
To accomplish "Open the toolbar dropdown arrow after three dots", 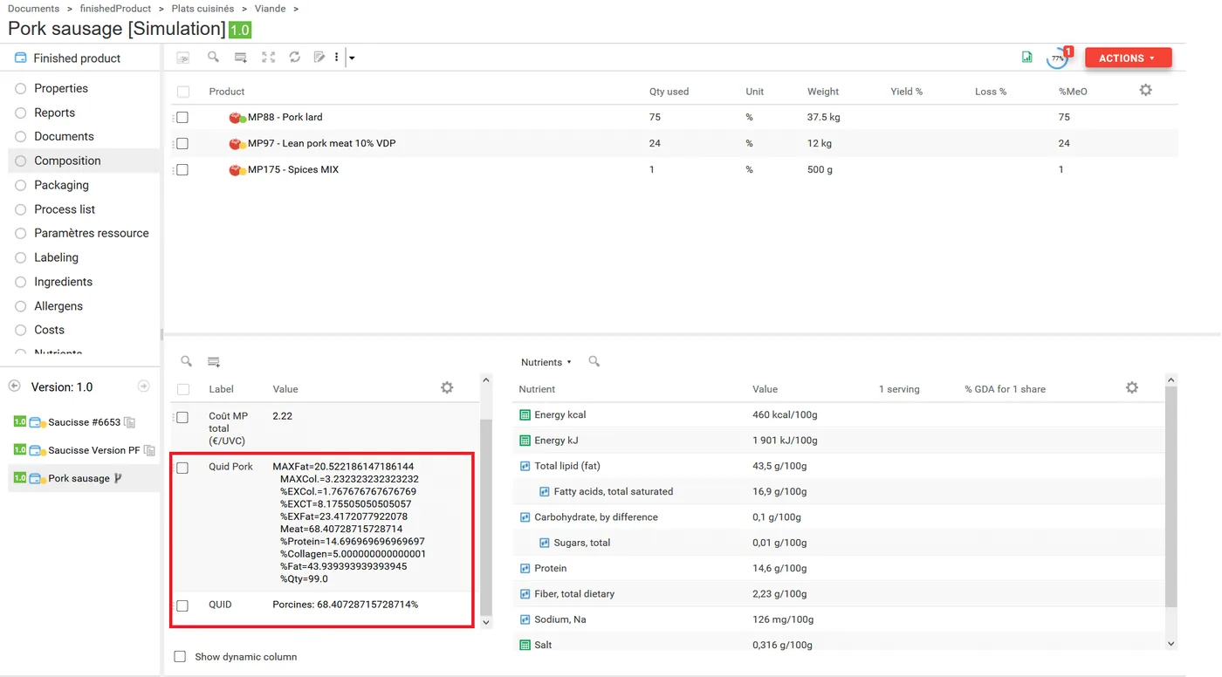I will click(352, 58).
